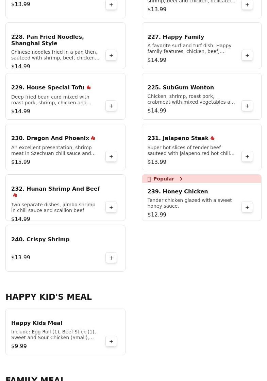Expand the Popular tag chevron

click(x=181, y=179)
